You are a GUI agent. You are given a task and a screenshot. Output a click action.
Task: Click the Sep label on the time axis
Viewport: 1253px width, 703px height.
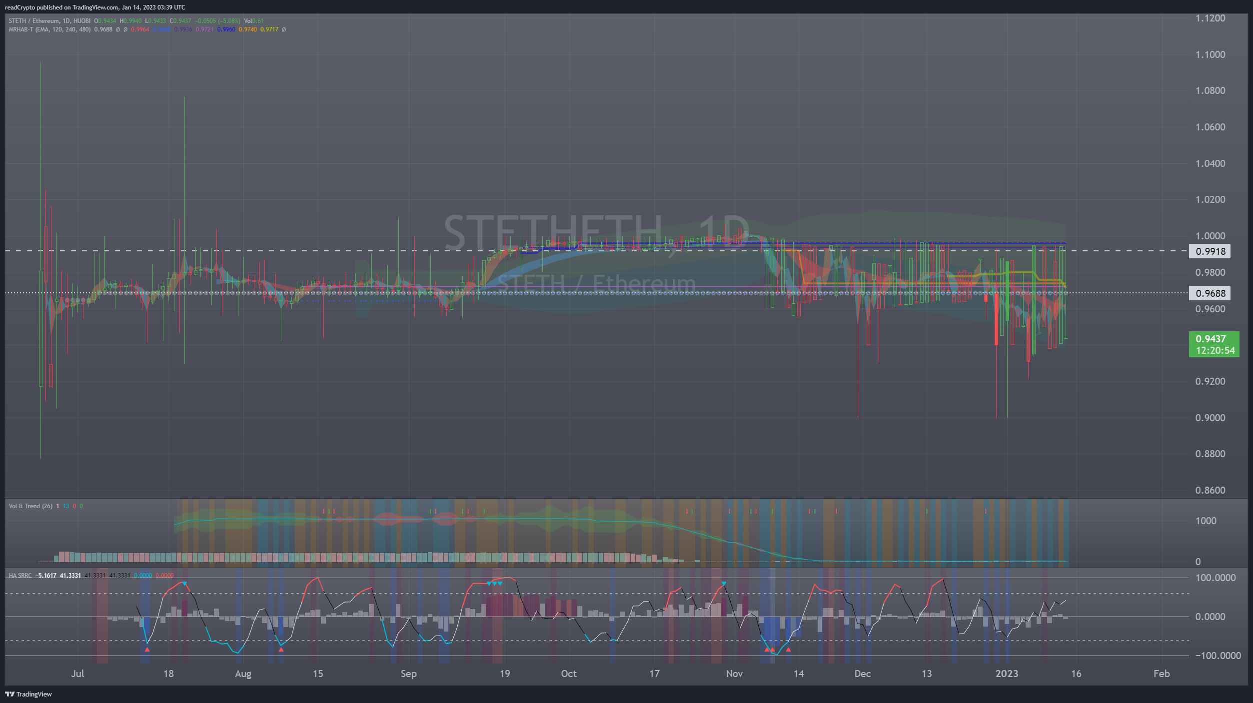pyautogui.click(x=408, y=674)
